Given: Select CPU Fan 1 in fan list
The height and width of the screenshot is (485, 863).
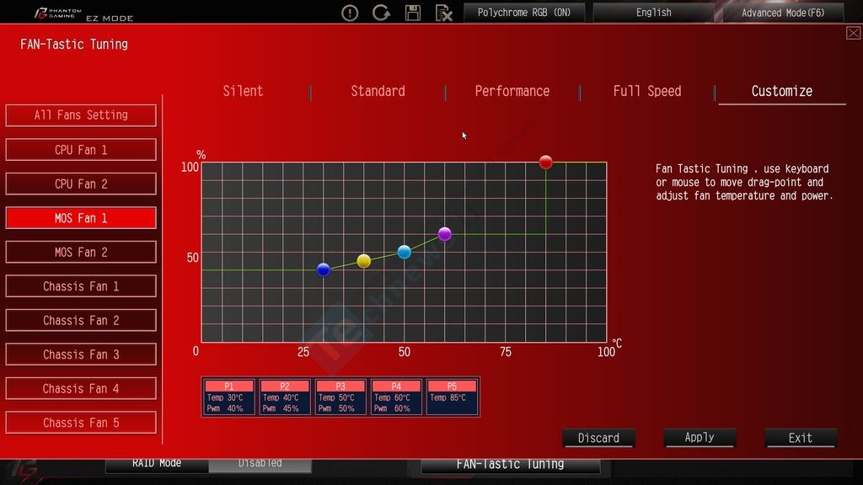Looking at the screenshot, I should point(81,150).
